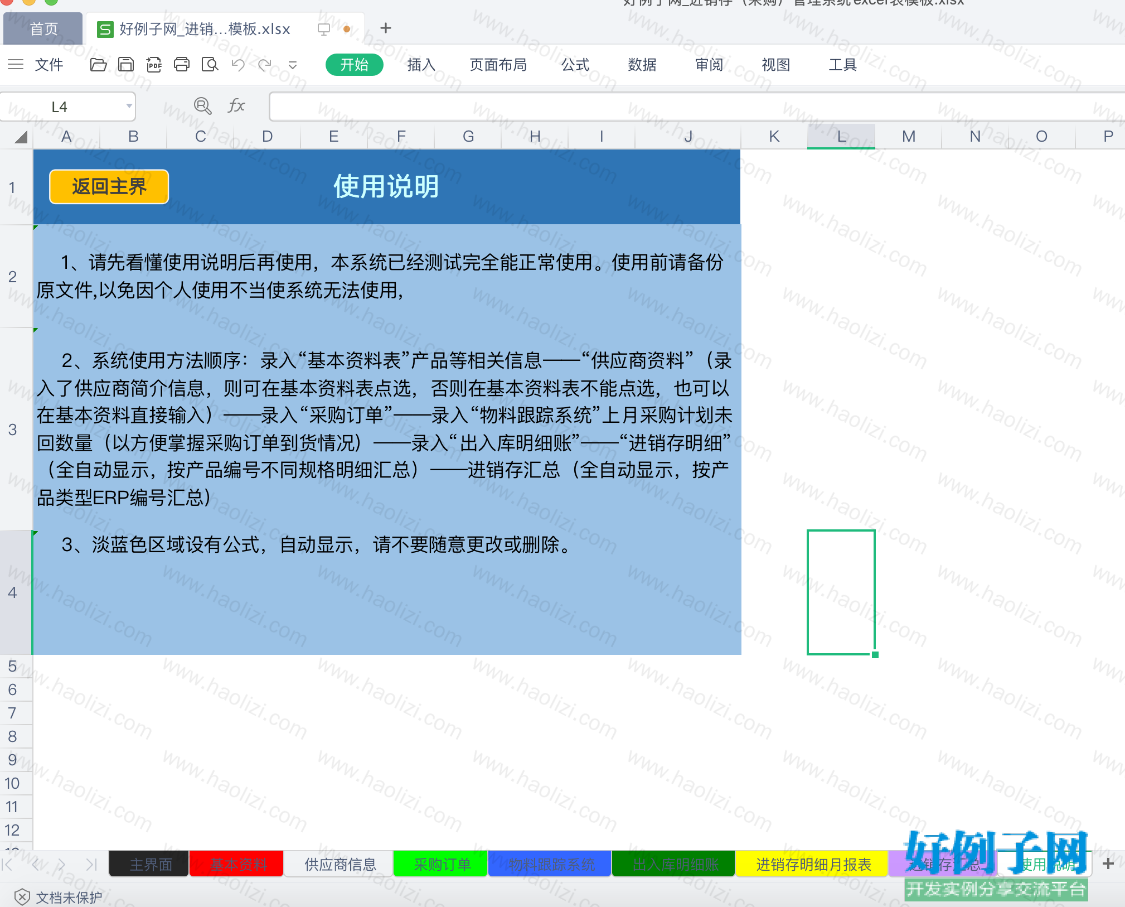The height and width of the screenshot is (907, 1125).
Task: Select column A header
Action: click(66, 137)
